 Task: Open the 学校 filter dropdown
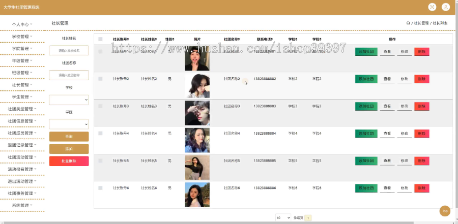(69, 100)
